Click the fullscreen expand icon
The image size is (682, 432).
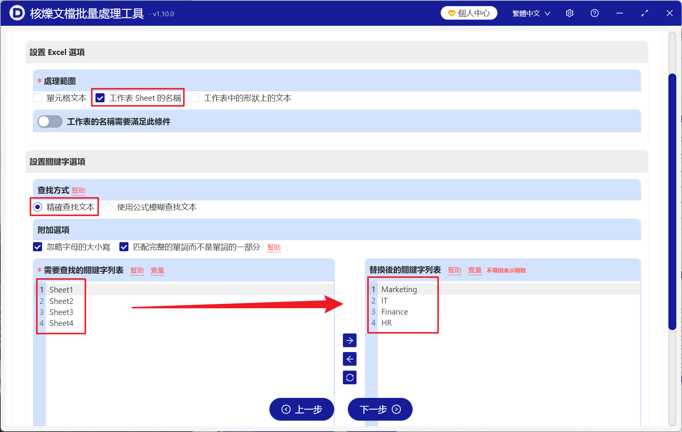pyautogui.click(x=644, y=13)
